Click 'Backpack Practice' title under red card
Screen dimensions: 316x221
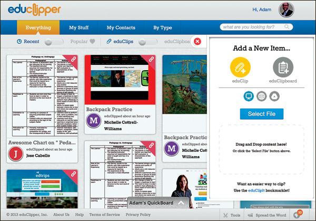click(x=109, y=109)
